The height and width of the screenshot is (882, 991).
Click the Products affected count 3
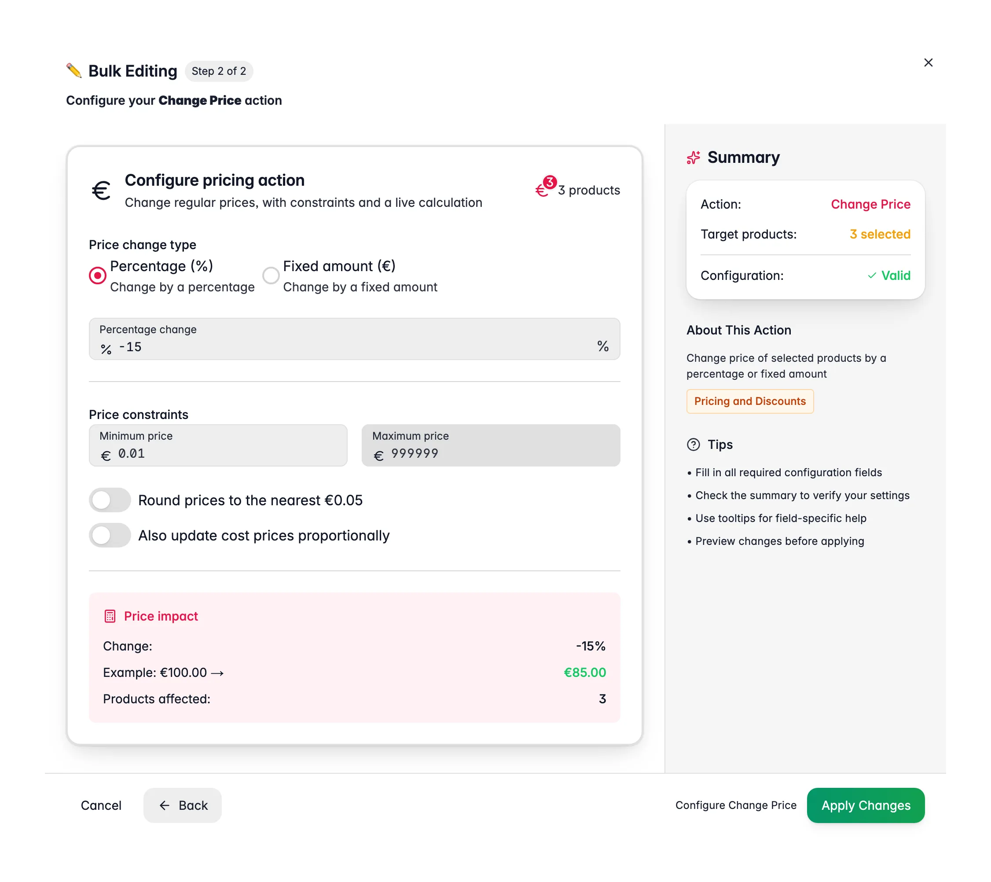coord(602,699)
